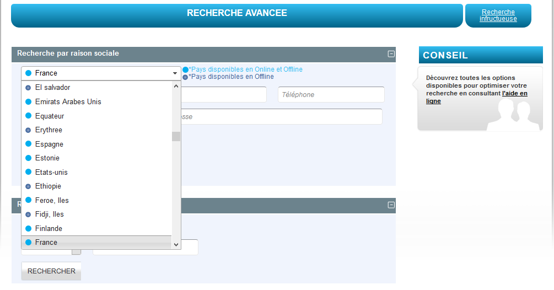Select Erythree from the list
This screenshot has width=554, height=290.
[x=49, y=130]
